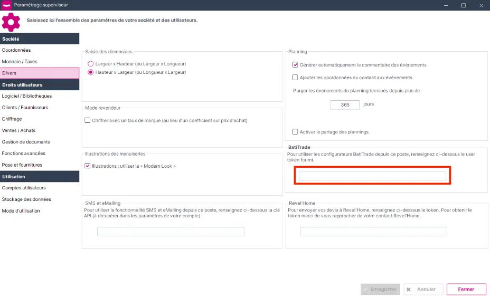Click the SMS et eMailing API key field
This screenshot has width=490, height=297.
point(171,232)
